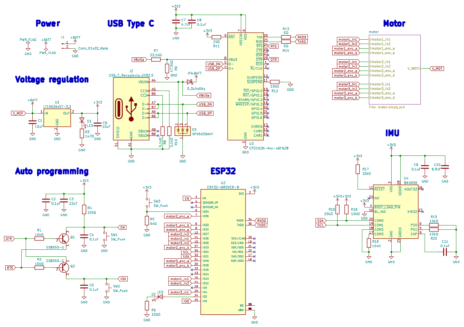Select resistor R4 pull-up on EN

[84, 209]
